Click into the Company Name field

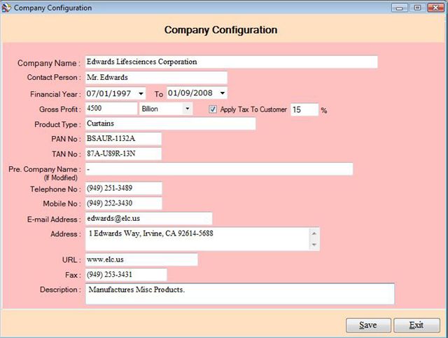tap(232, 62)
